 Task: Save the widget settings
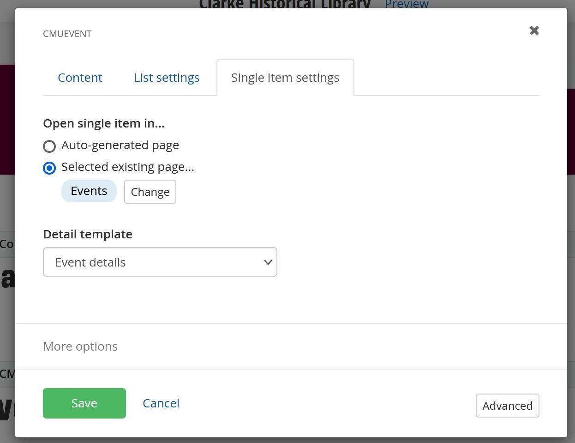point(84,403)
